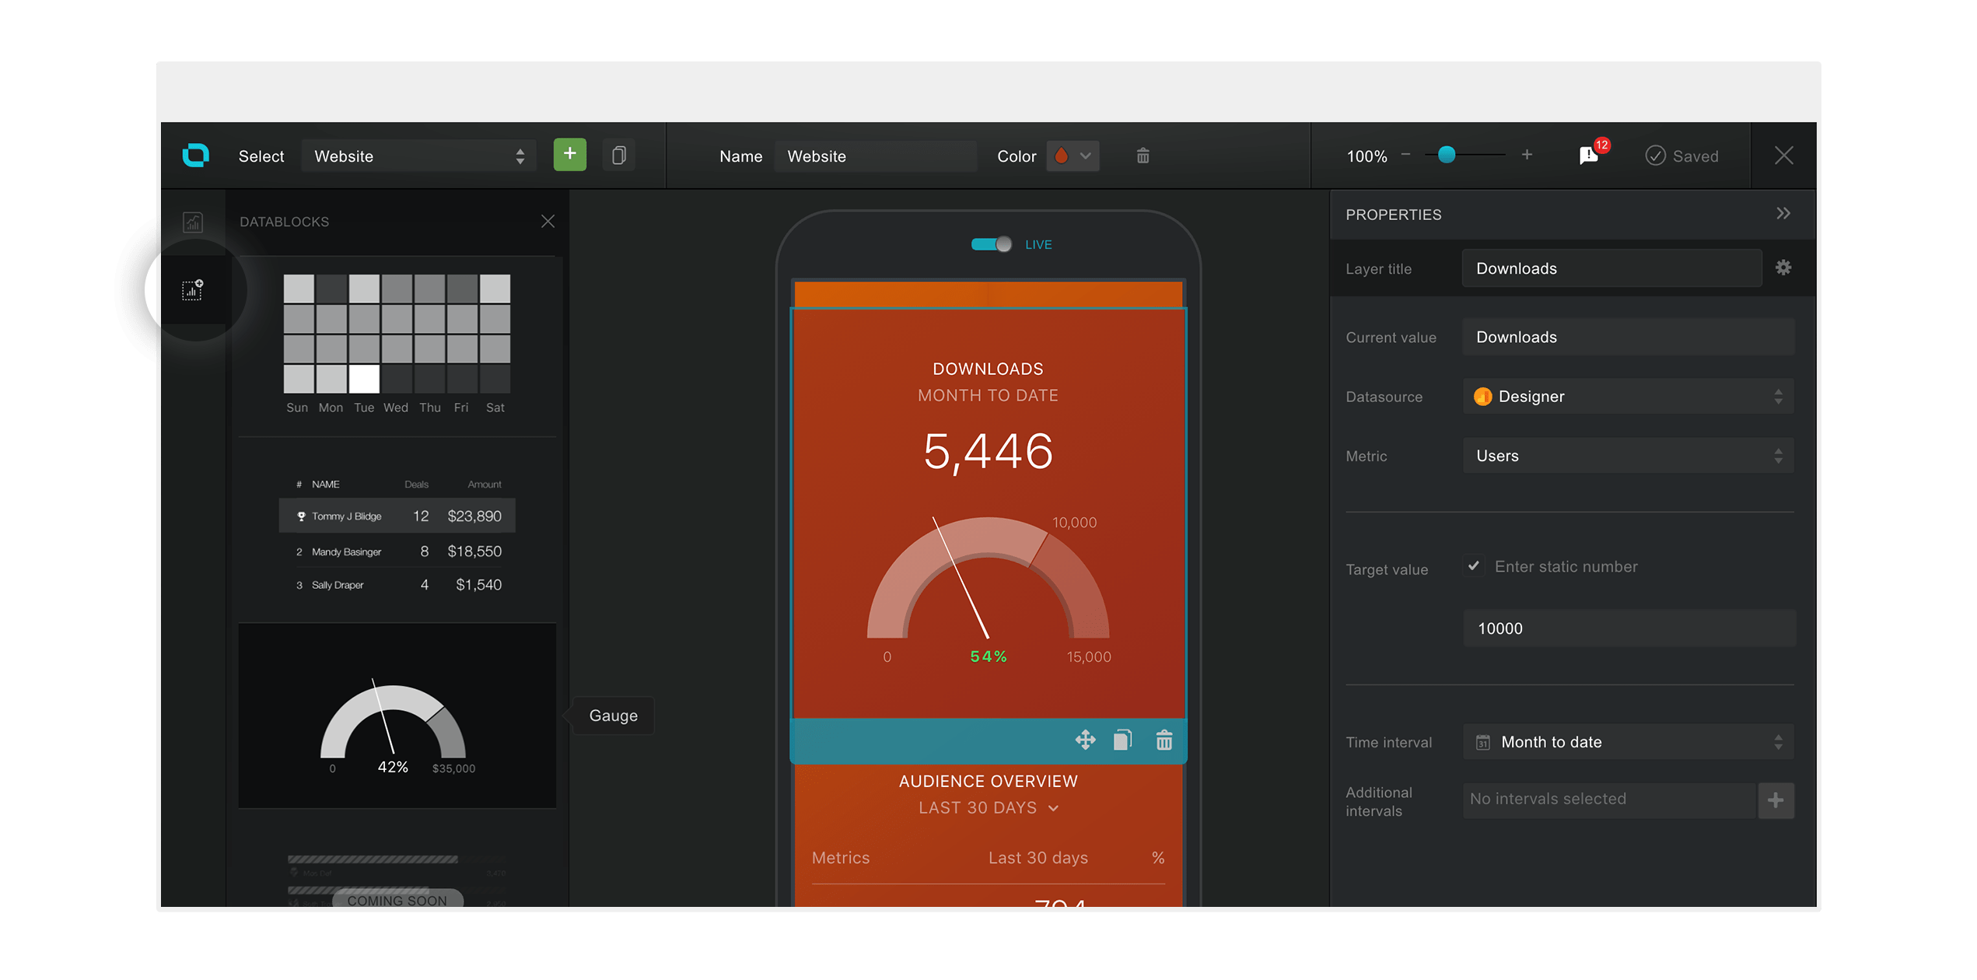Delete the Downloads datablock via trash icon
Image resolution: width=1977 pixels, height=980 pixels.
point(1163,740)
